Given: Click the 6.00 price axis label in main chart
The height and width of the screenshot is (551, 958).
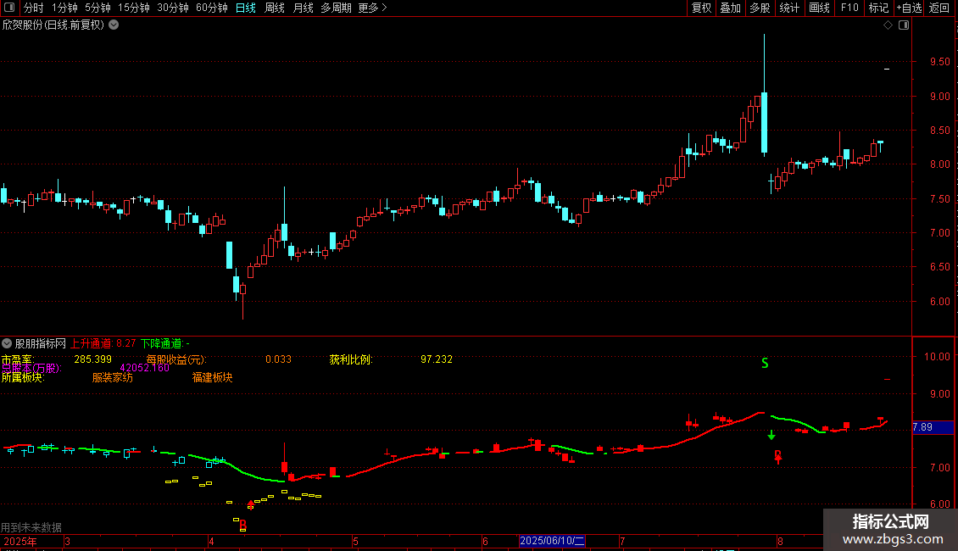Looking at the screenshot, I should pyautogui.click(x=939, y=301).
